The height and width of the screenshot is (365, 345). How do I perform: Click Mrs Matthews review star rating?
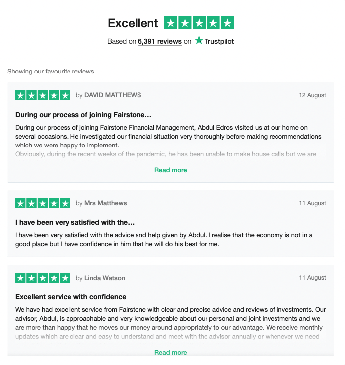pos(43,203)
